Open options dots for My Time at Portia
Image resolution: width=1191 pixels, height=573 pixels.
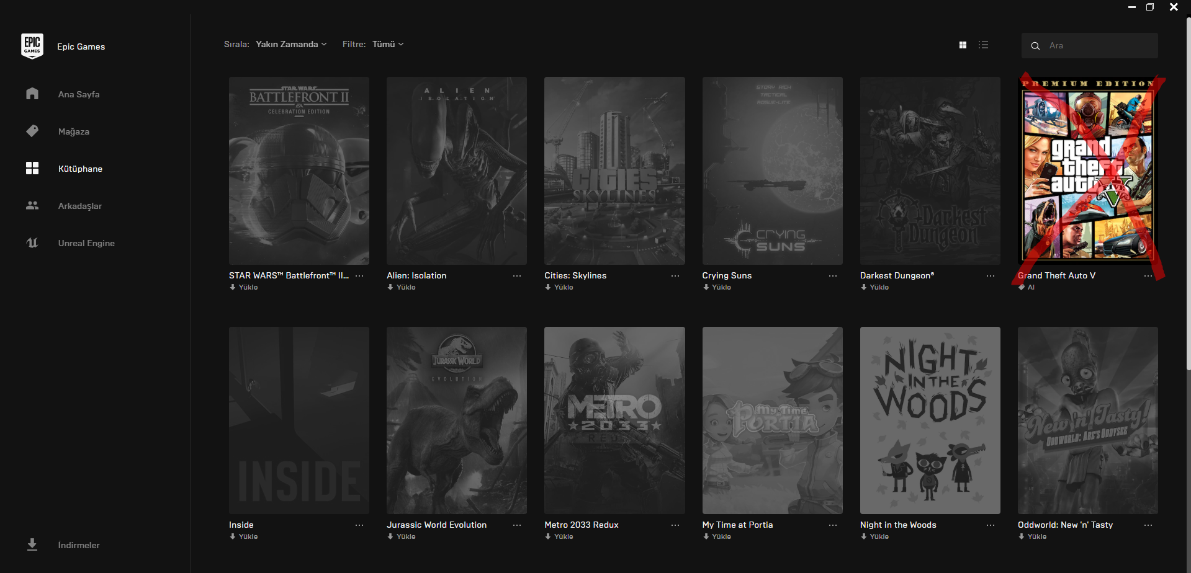click(833, 525)
